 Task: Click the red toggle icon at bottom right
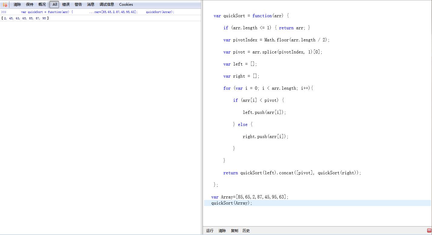tap(429, 230)
